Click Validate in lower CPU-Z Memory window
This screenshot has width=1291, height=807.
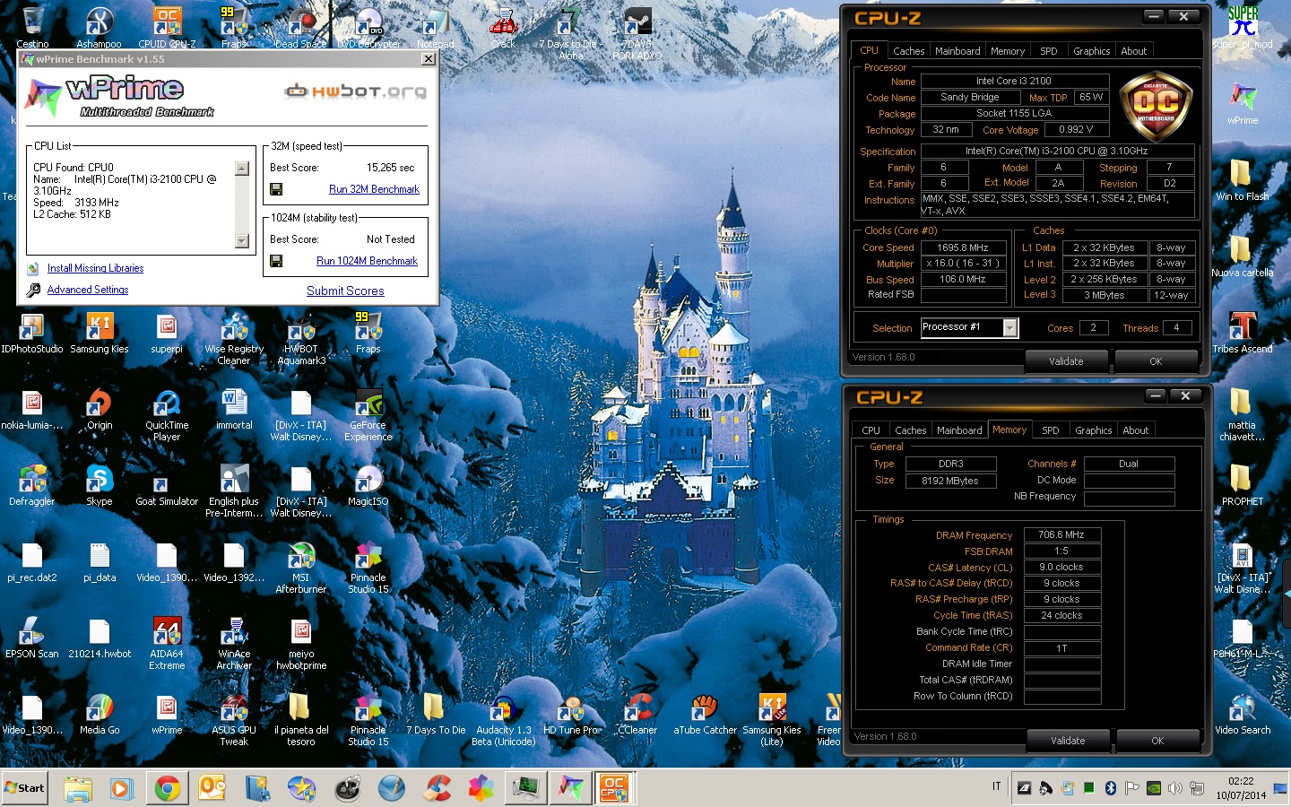click(x=1068, y=741)
